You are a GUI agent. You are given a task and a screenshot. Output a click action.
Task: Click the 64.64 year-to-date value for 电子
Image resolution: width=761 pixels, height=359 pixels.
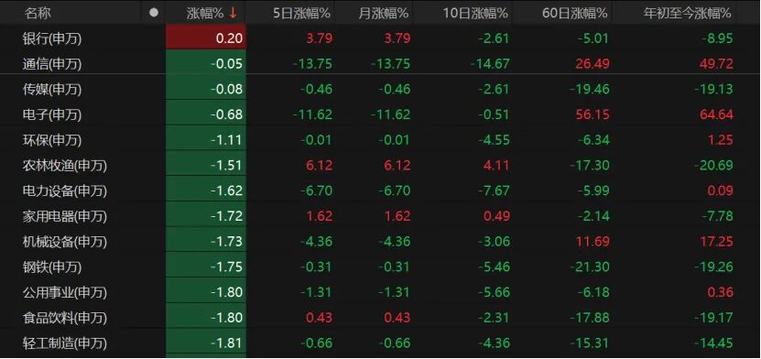[x=717, y=115]
